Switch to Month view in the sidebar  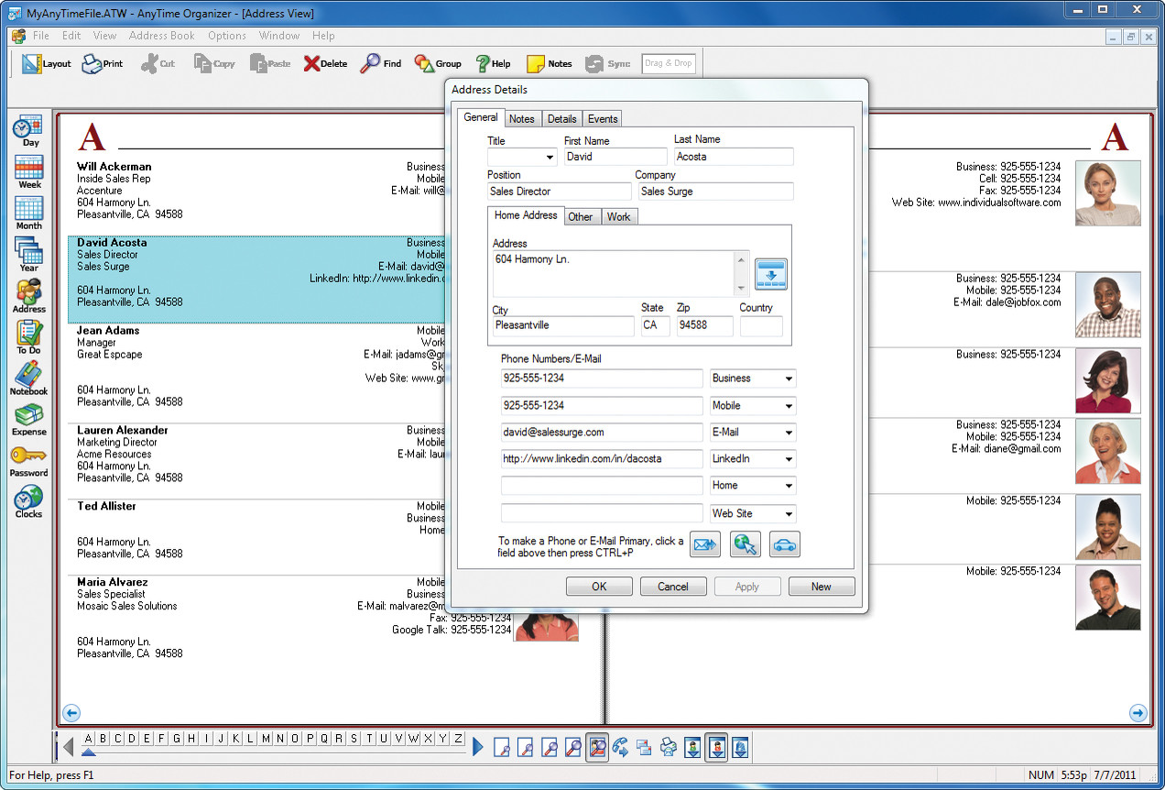pos(27,207)
